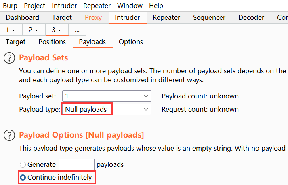The width and height of the screenshot is (288, 185).
Task: Select the Continue indefinitely option
Action: [23, 177]
